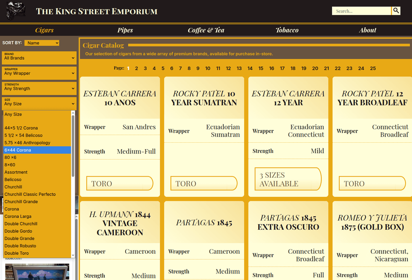Click current page 1 indicator
The height and width of the screenshot is (280, 412).
128,68
